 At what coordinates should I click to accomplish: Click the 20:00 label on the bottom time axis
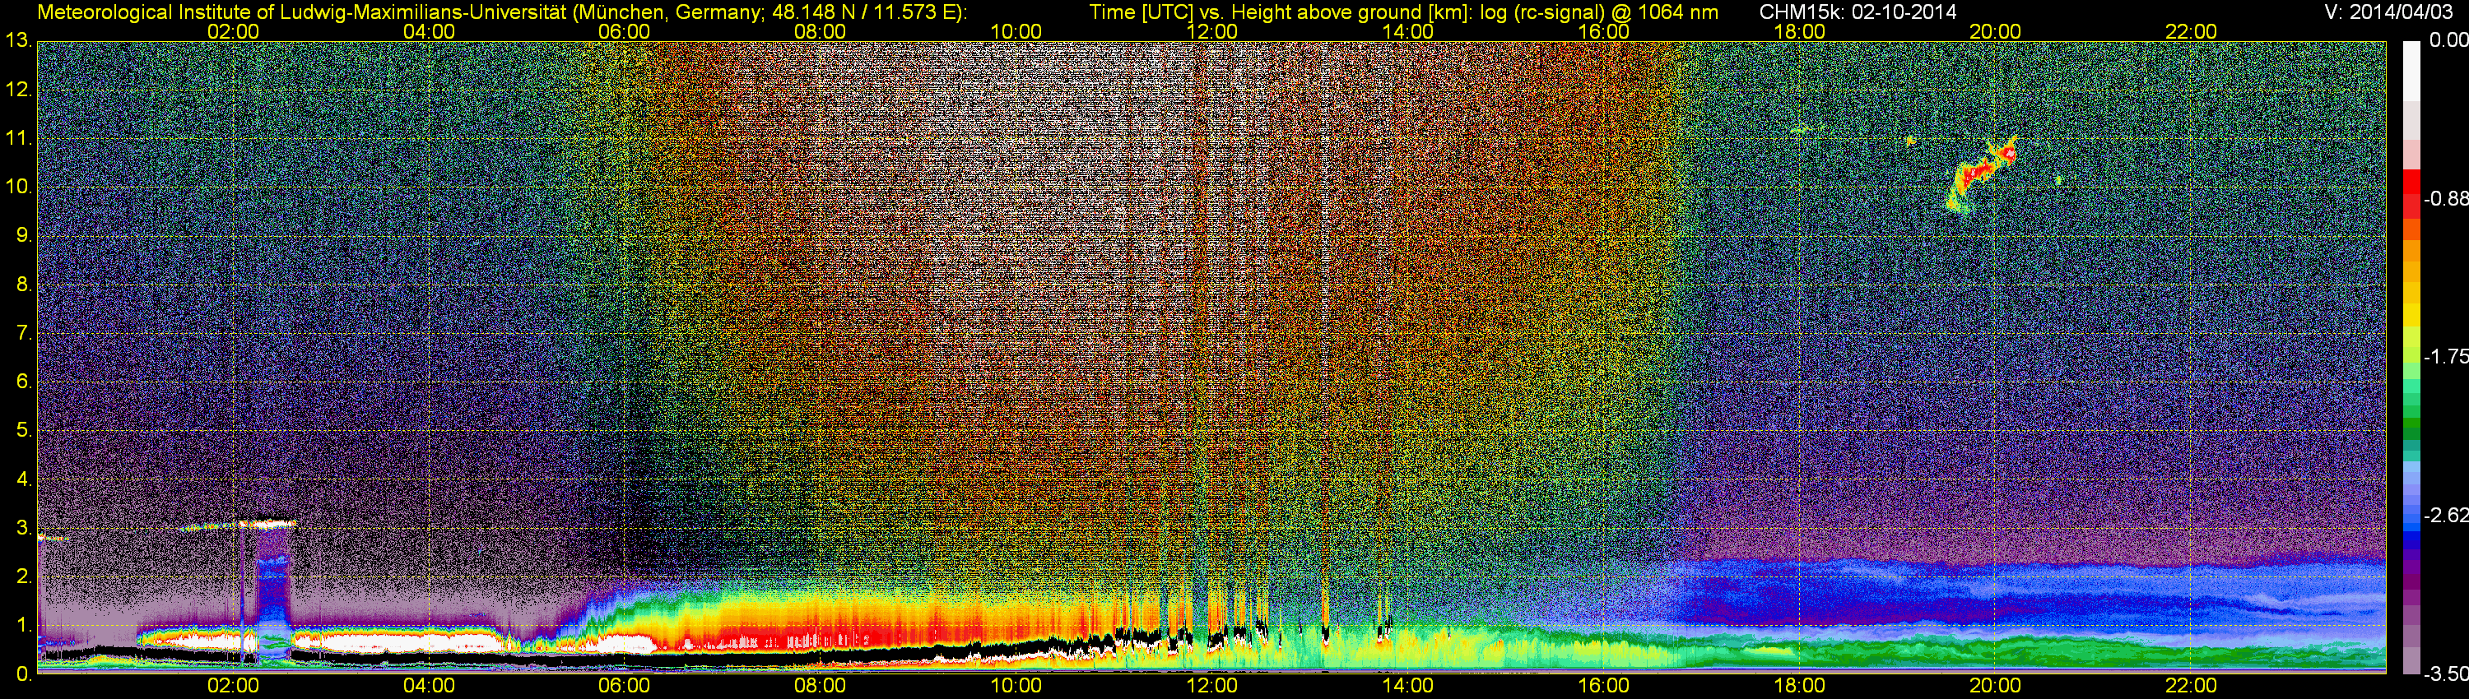1996,686
